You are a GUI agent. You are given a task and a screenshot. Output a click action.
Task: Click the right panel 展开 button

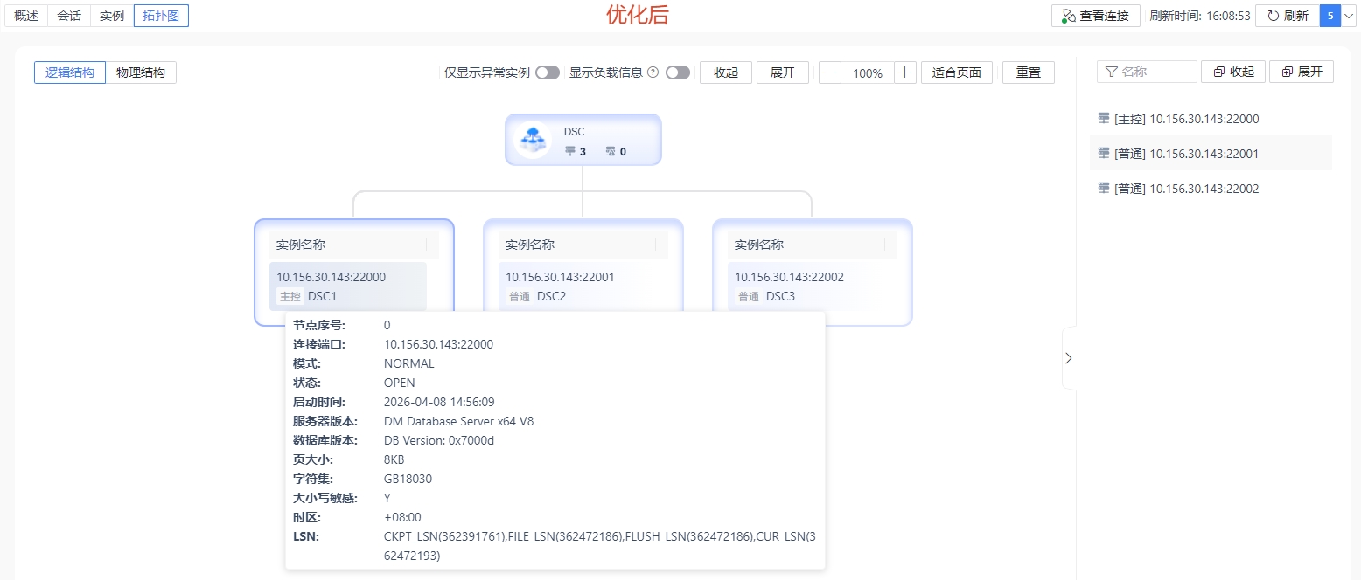click(x=1302, y=72)
